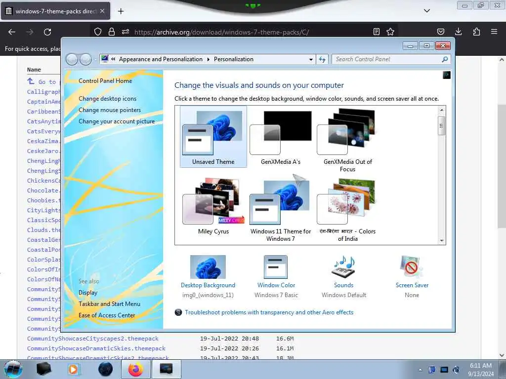Open Change mouse pointers

click(110, 110)
